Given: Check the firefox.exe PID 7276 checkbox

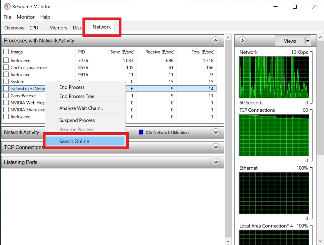Looking at the screenshot, I should click(6, 60).
